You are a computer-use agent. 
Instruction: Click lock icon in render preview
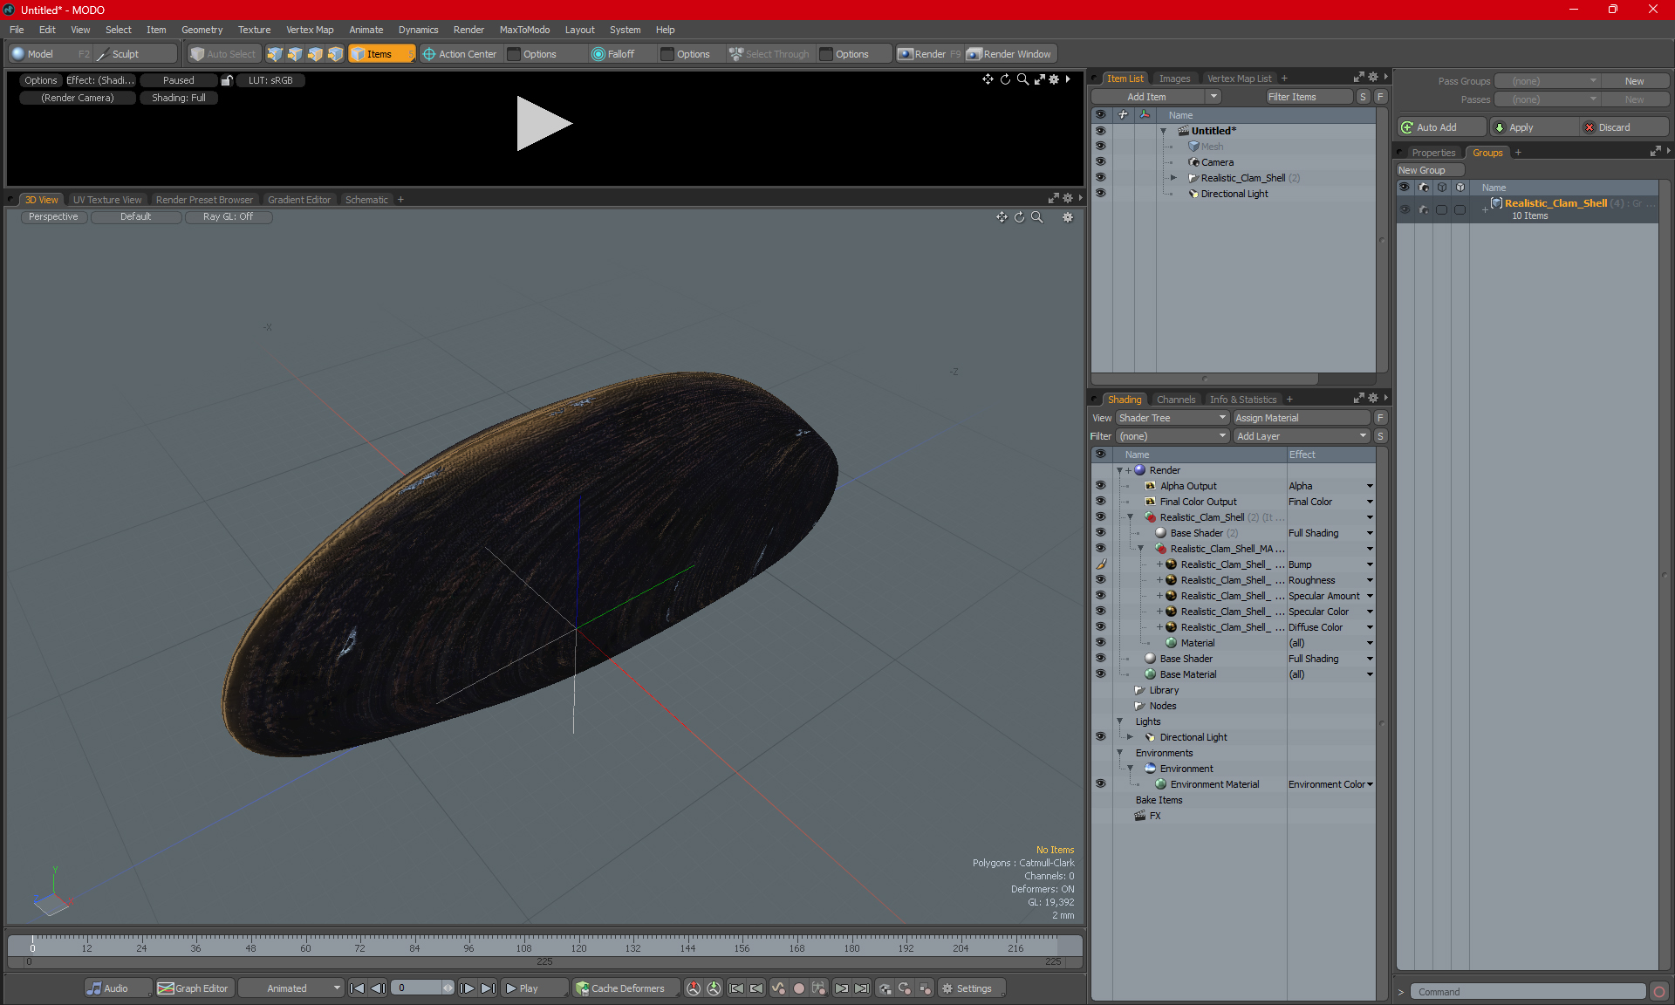(x=227, y=80)
